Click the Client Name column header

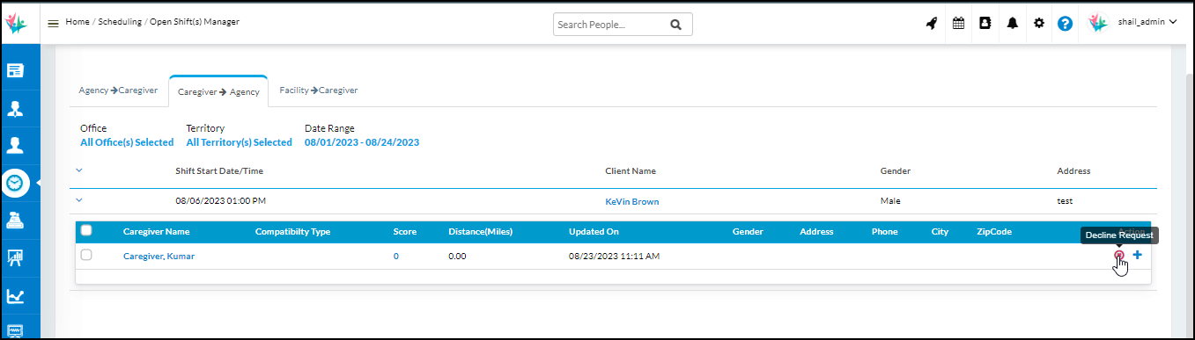click(631, 170)
